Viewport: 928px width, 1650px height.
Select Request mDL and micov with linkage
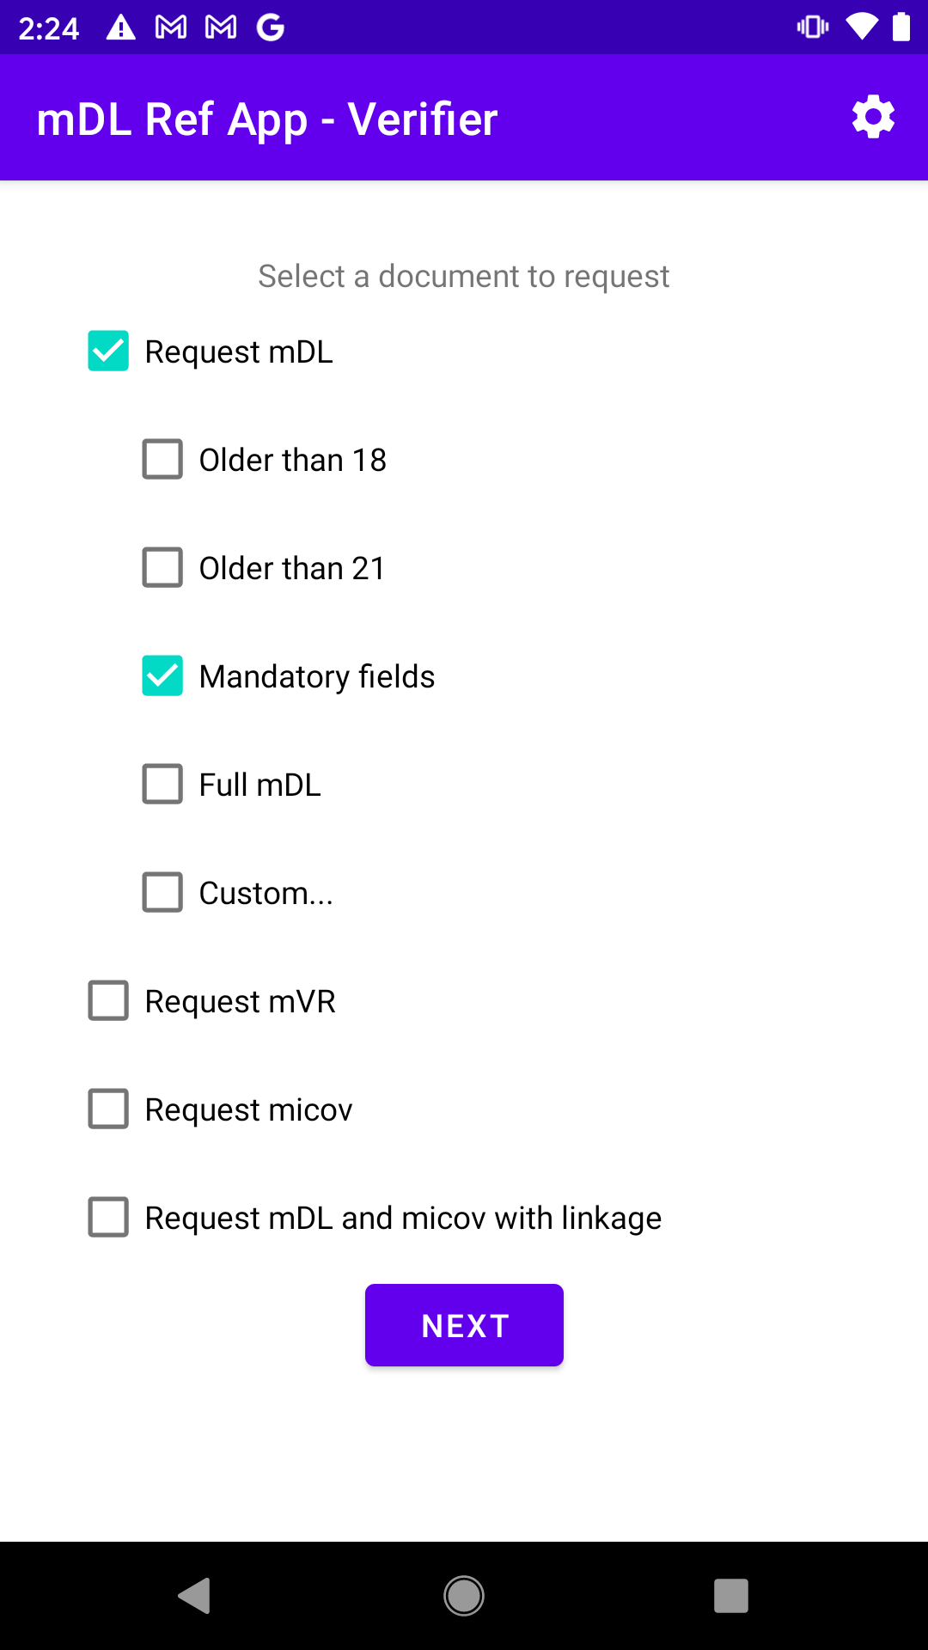tap(108, 1218)
